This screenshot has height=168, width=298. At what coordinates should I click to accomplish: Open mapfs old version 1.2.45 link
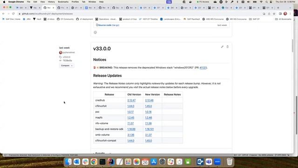tap(131, 118)
